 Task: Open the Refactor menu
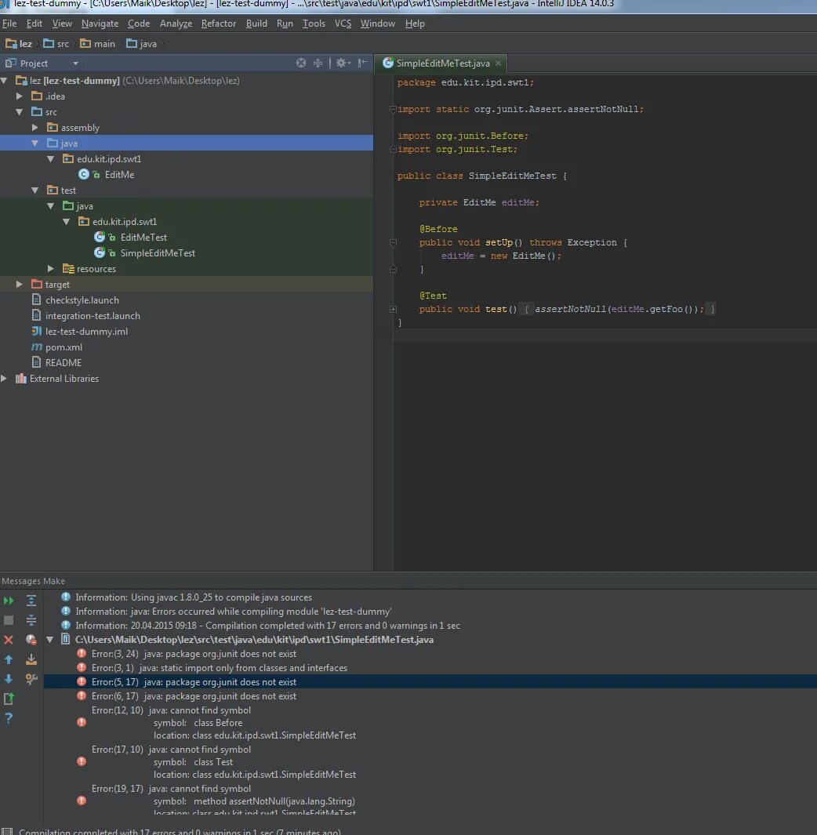tap(218, 24)
